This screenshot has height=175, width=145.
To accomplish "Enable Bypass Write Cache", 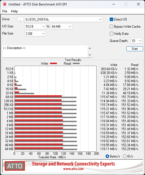I will coord(111,27).
